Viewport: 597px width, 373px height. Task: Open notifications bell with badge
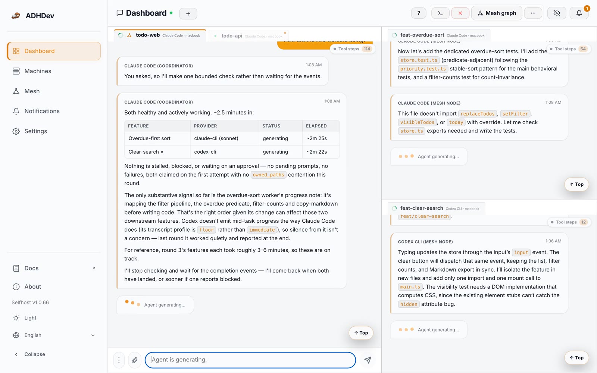(x=579, y=13)
